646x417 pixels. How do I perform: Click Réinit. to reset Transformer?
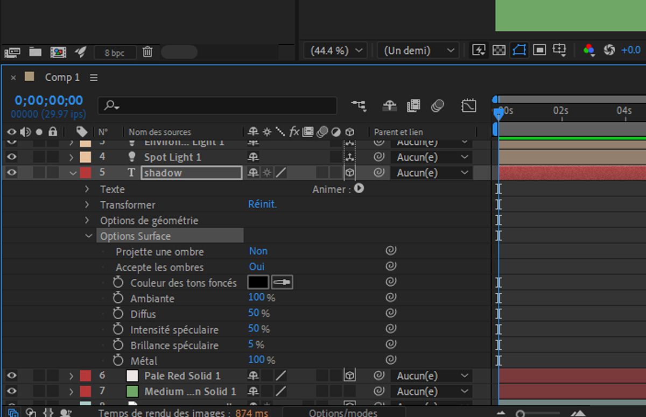point(262,204)
